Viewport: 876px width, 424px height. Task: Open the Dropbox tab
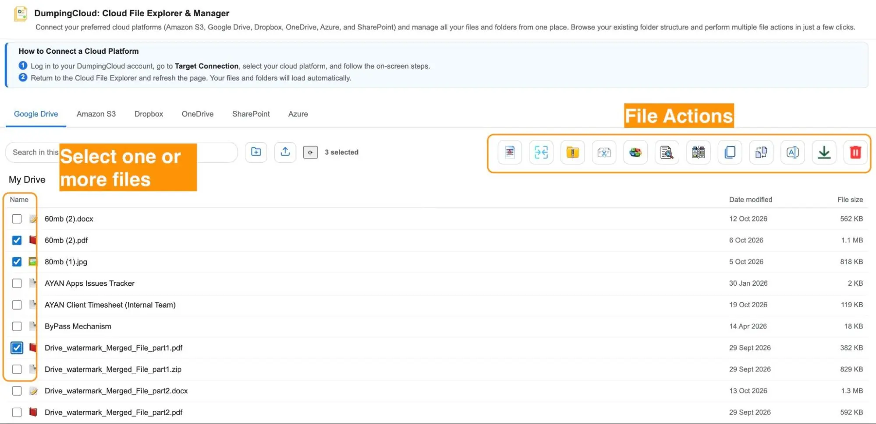pos(149,114)
